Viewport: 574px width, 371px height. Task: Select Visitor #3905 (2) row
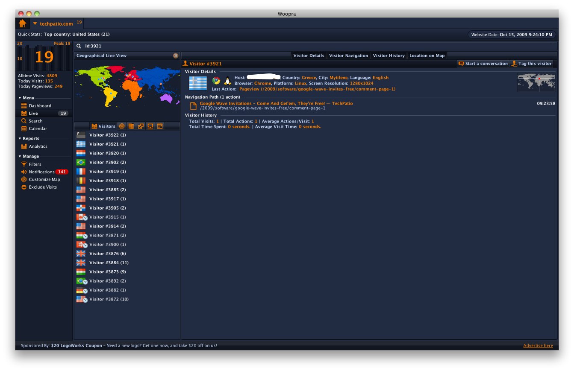point(127,208)
